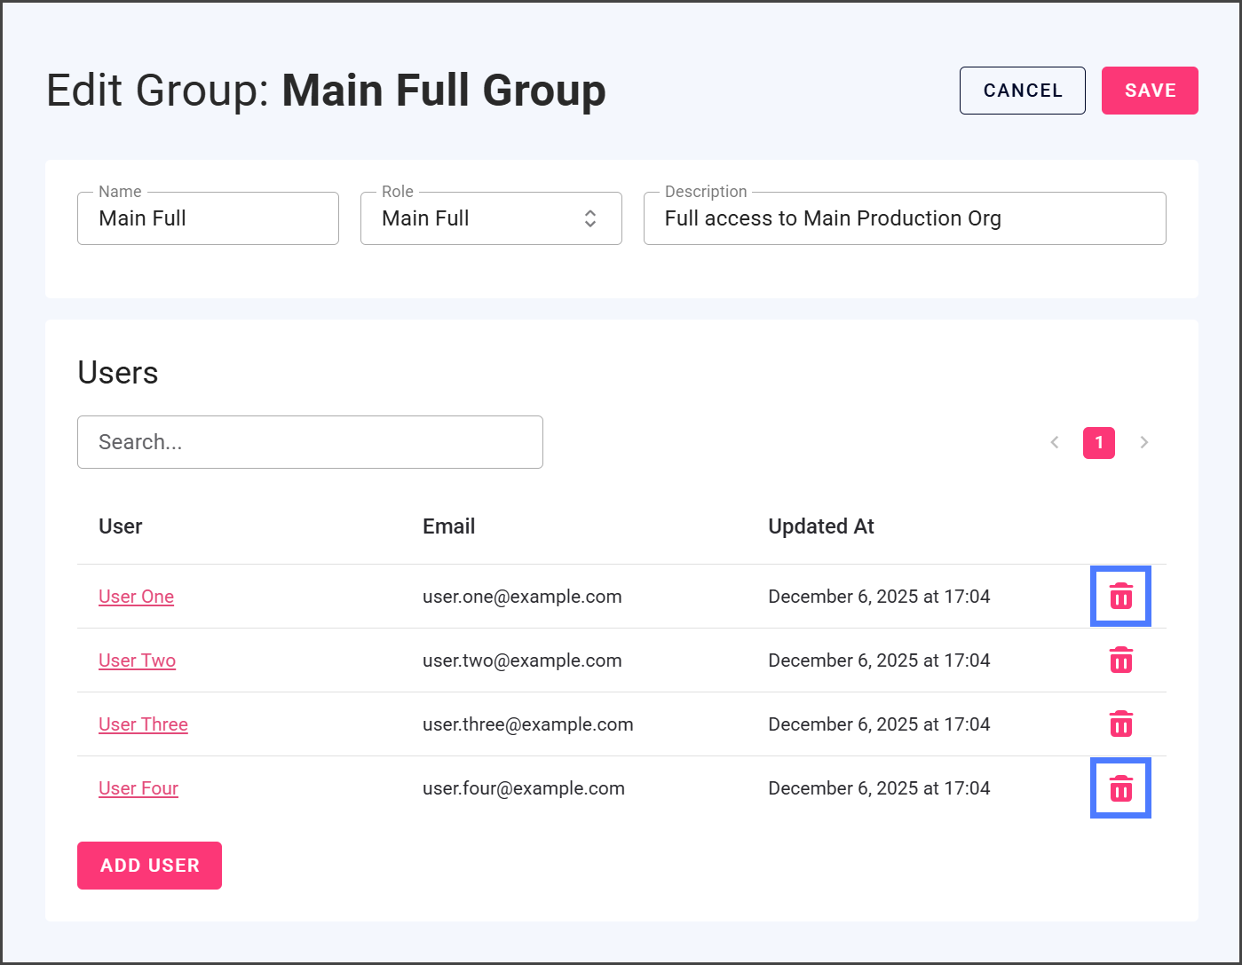Follow the User Three link
This screenshot has width=1242, height=965.
pos(143,724)
